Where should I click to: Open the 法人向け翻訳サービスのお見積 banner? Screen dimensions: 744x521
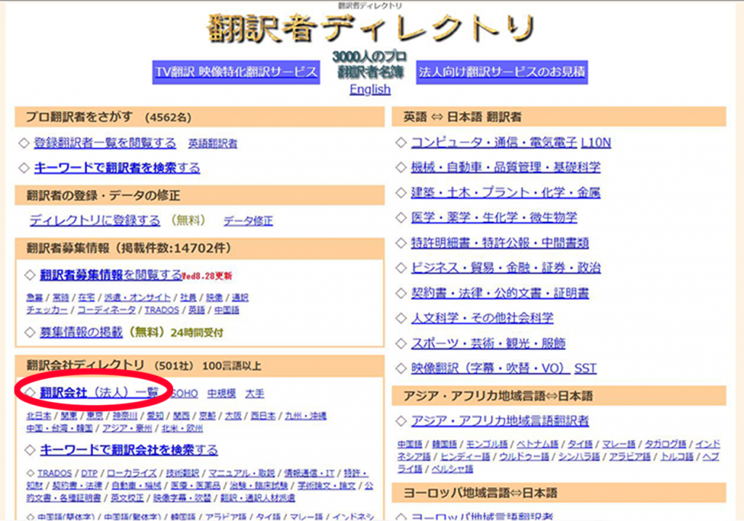click(503, 72)
